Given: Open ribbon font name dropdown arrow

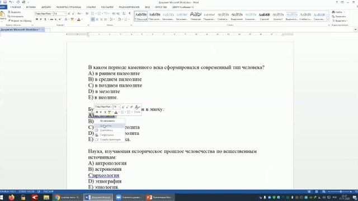Looking at the screenshot, I should 52,13.
